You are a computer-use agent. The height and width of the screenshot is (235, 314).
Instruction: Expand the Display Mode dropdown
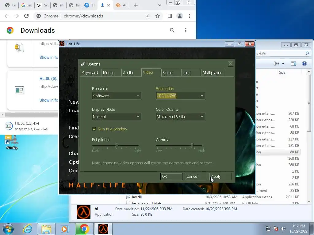(x=117, y=117)
